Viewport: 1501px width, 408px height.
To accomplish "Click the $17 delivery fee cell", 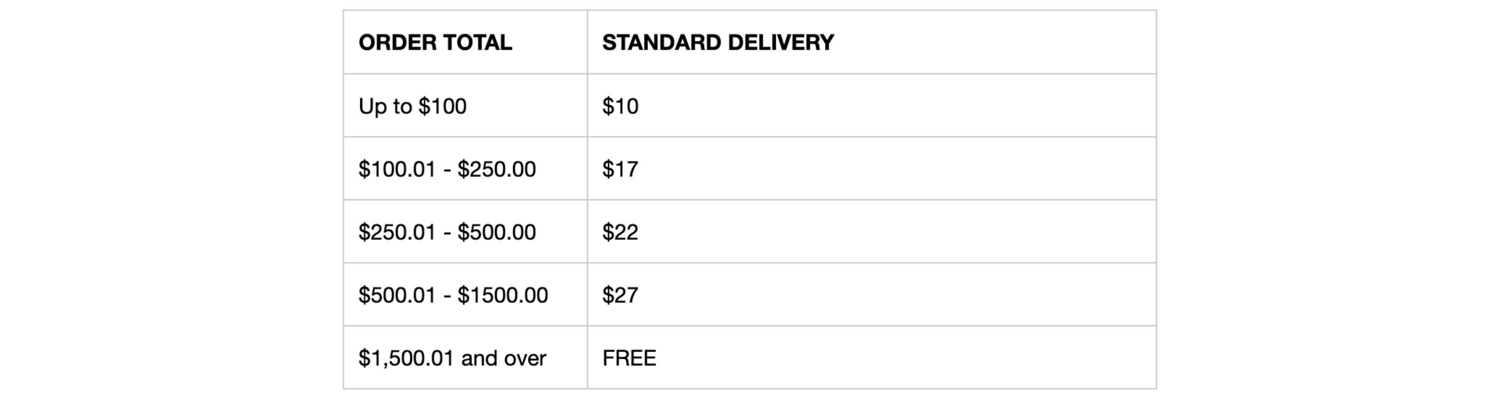I will 620,169.
